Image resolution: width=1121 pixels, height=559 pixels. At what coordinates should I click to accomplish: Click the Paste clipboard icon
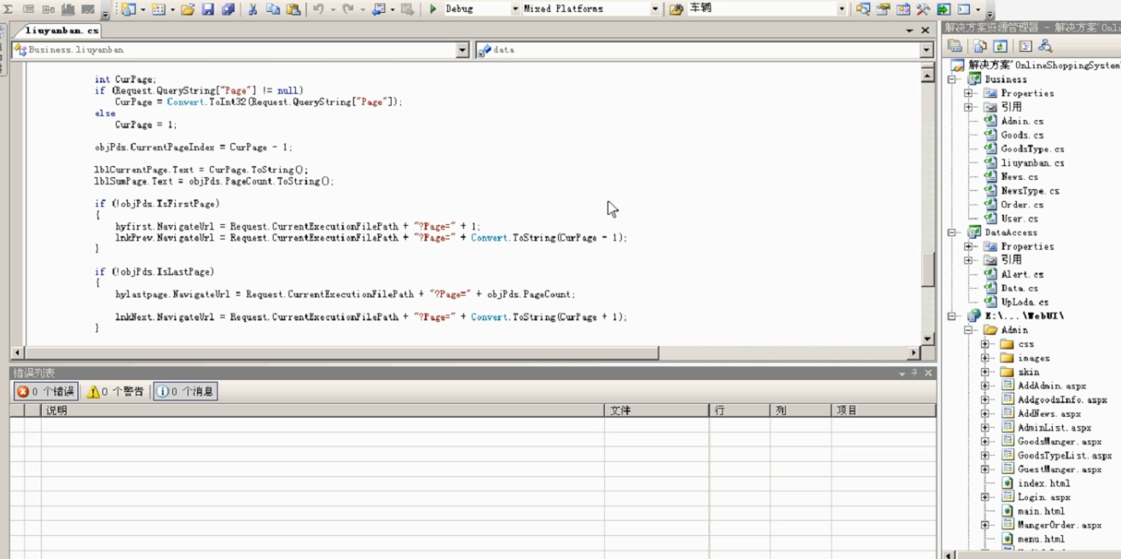pyautogui.click(x=293, y=9)
